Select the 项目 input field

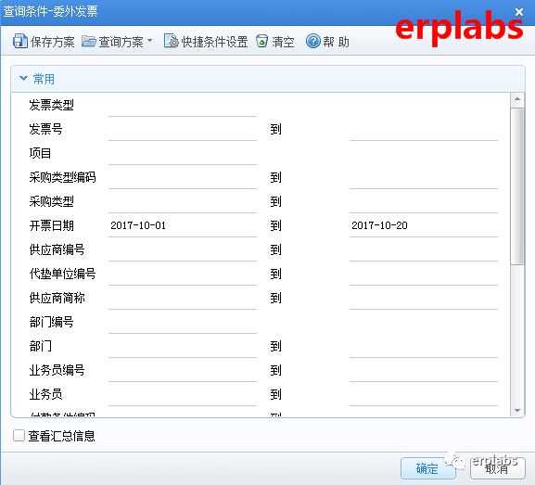tap(183, 153)
